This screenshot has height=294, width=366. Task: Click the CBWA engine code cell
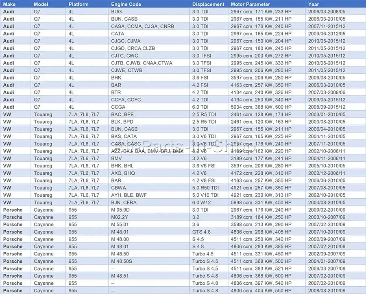tap(119, 188)
